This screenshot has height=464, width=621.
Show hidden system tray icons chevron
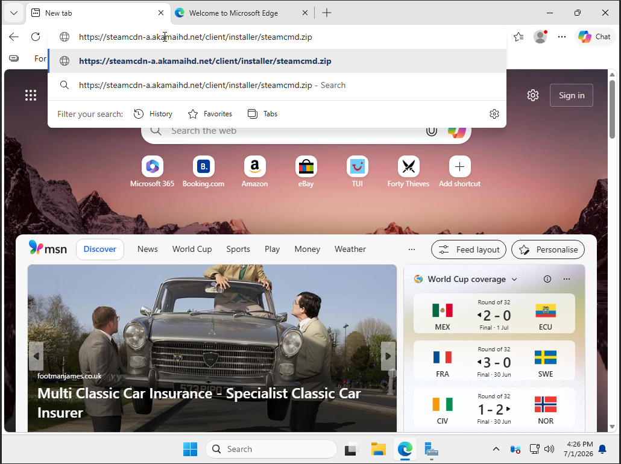pos(496,449)
